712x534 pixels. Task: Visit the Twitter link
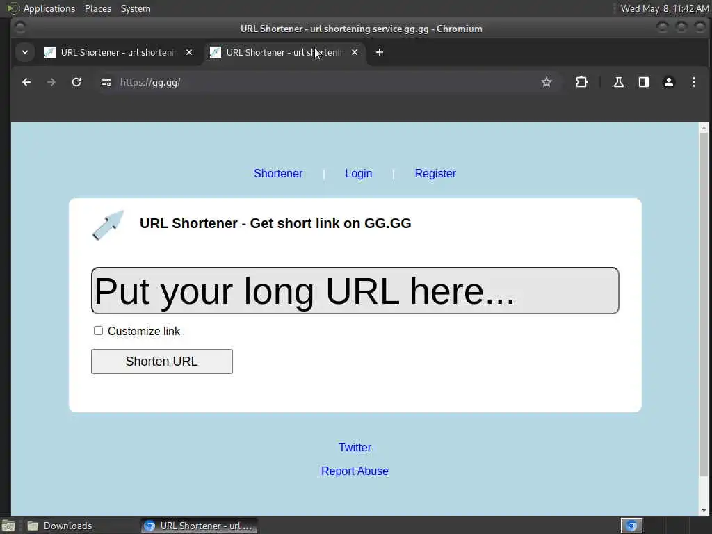355,447
